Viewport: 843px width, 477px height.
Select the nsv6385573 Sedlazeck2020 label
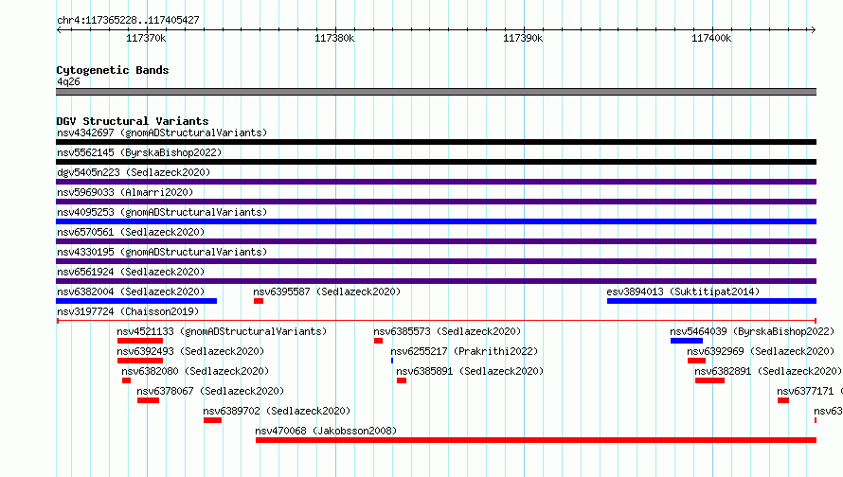click(447, 331)
